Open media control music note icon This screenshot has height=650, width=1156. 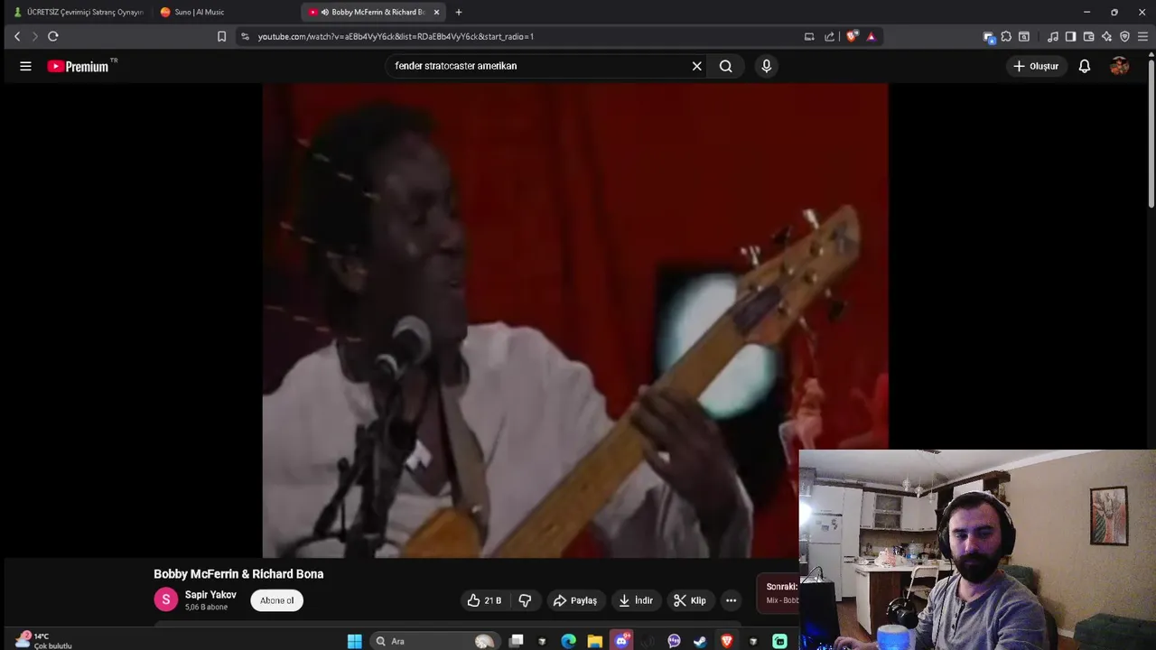[x=1052, y=36]
